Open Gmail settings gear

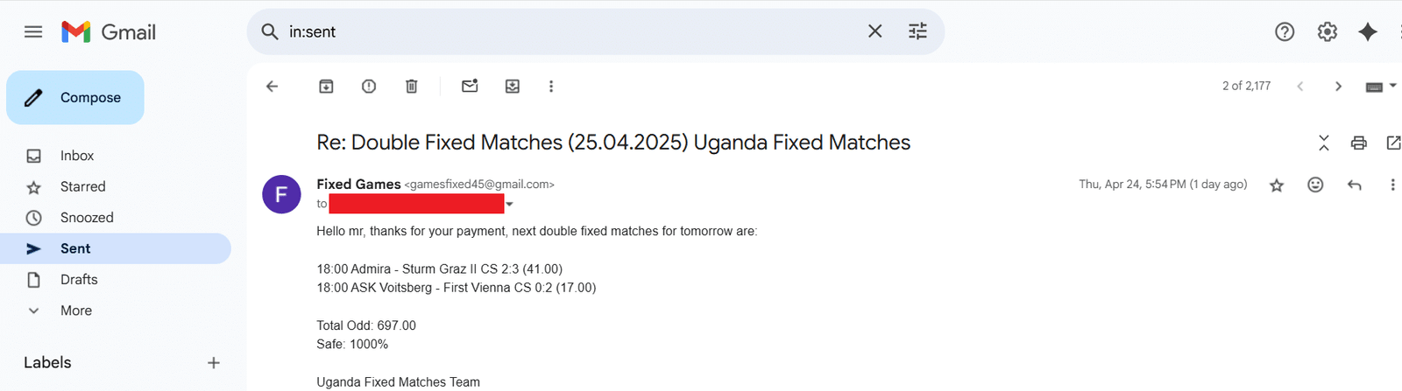coord(1328,31)
